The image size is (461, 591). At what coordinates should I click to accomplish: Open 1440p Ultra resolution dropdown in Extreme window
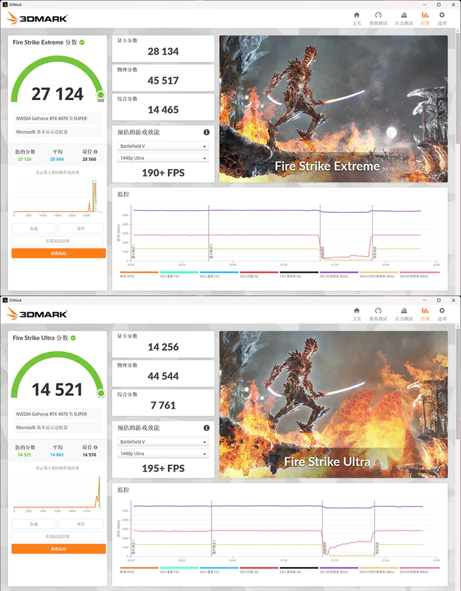[x=163, y=158]
